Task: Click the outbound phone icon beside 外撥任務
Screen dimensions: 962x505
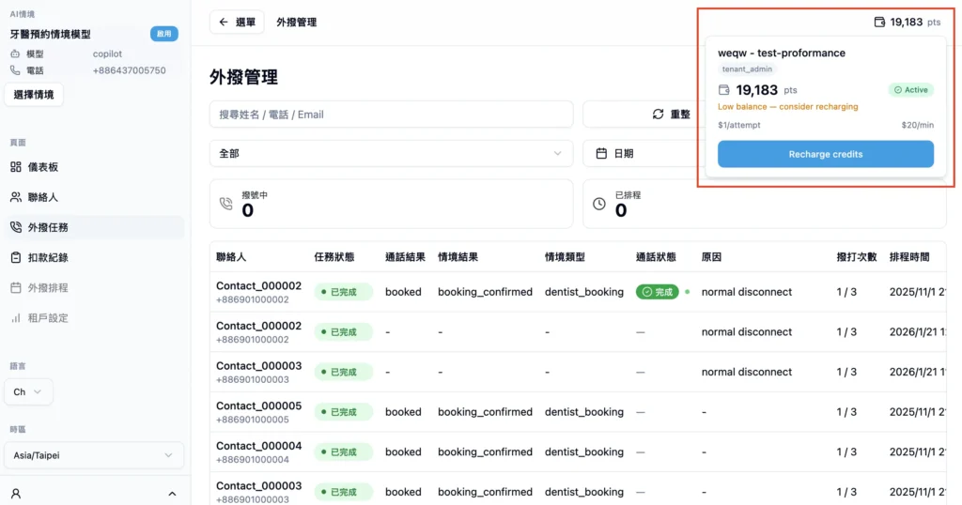Action: (16, 227)
